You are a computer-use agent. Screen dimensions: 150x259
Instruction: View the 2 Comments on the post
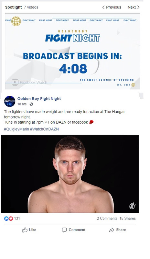(107, 218)
